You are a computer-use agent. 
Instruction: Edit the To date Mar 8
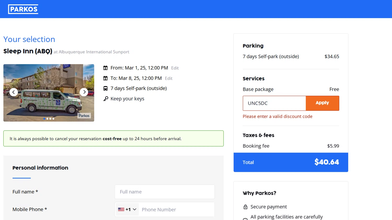[169, 78]
